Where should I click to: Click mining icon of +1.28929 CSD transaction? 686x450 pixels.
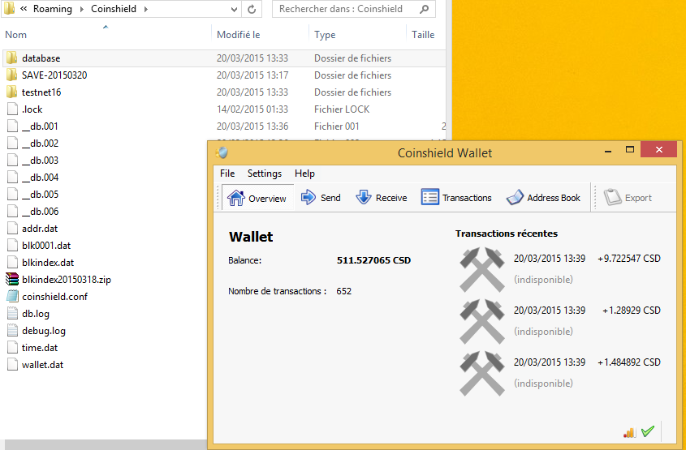(481, 321)
